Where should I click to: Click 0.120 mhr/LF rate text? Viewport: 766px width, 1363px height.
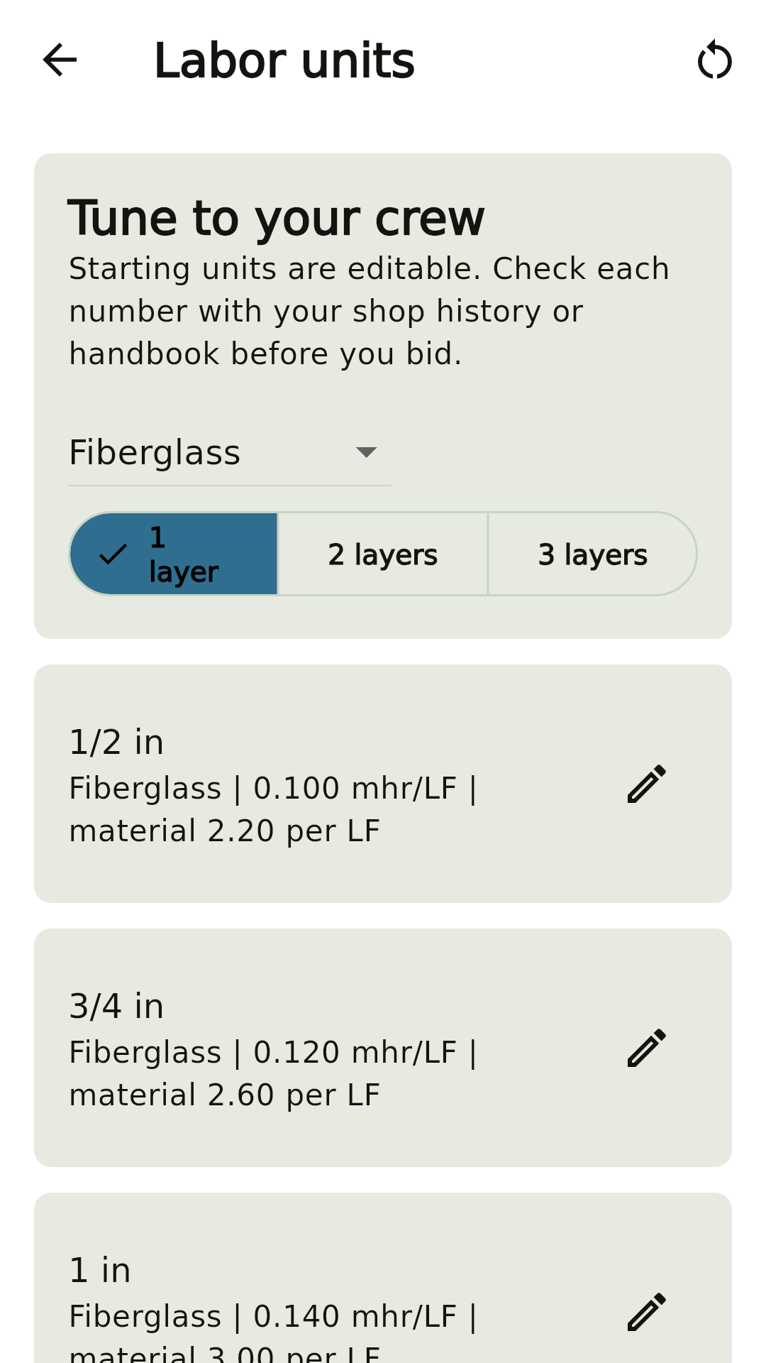coord(355,1053)
